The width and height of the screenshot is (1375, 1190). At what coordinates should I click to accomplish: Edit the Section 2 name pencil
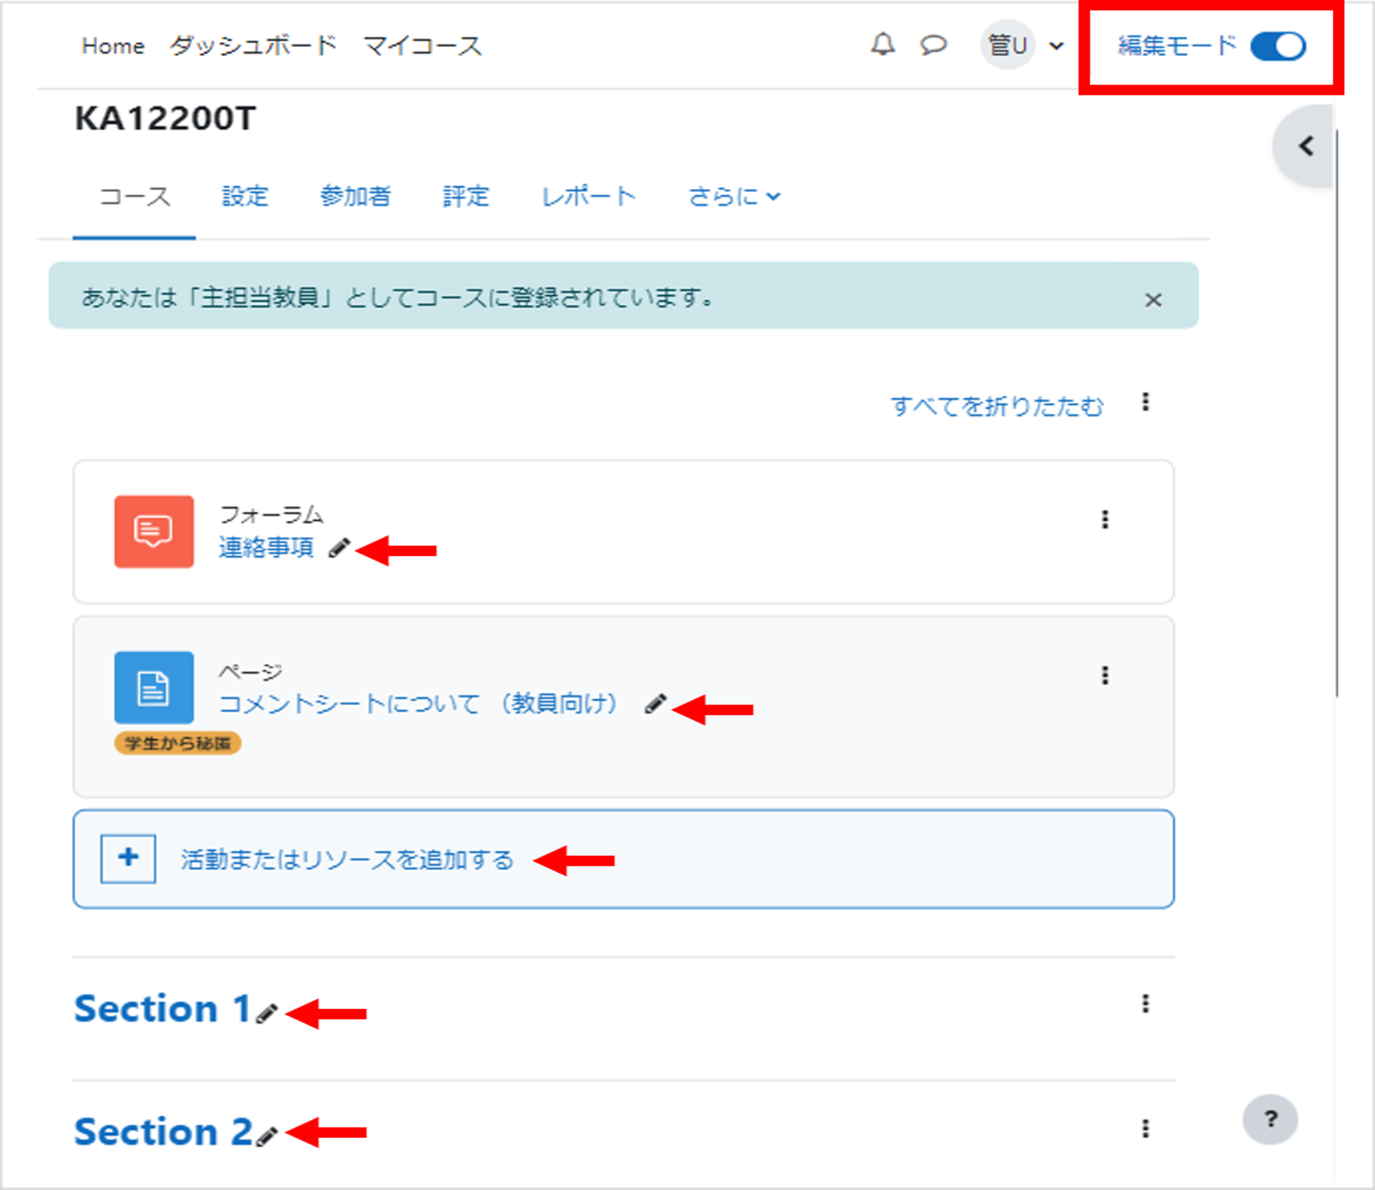point(266,1136)
